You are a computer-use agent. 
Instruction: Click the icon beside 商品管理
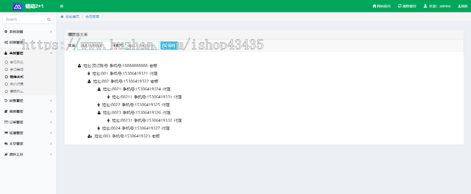[6, 112]
